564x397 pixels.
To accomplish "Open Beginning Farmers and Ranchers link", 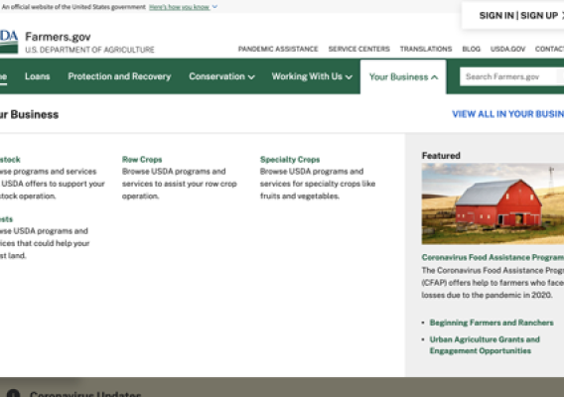I will coord(492,323).
